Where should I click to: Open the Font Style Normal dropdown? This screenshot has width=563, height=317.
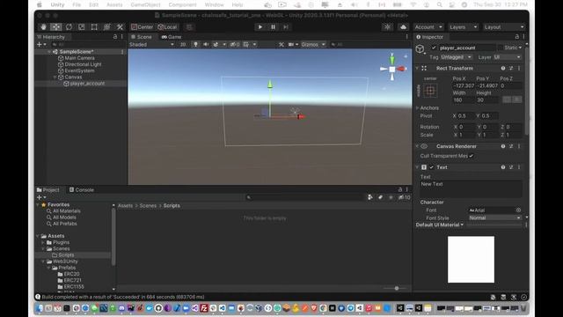[494, 217]
